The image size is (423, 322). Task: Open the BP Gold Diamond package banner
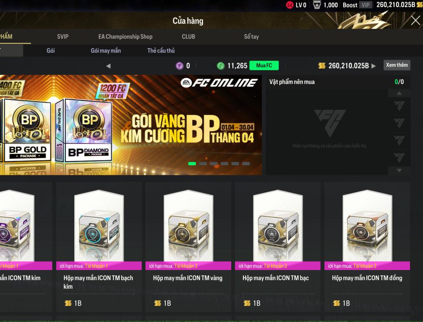131,125
